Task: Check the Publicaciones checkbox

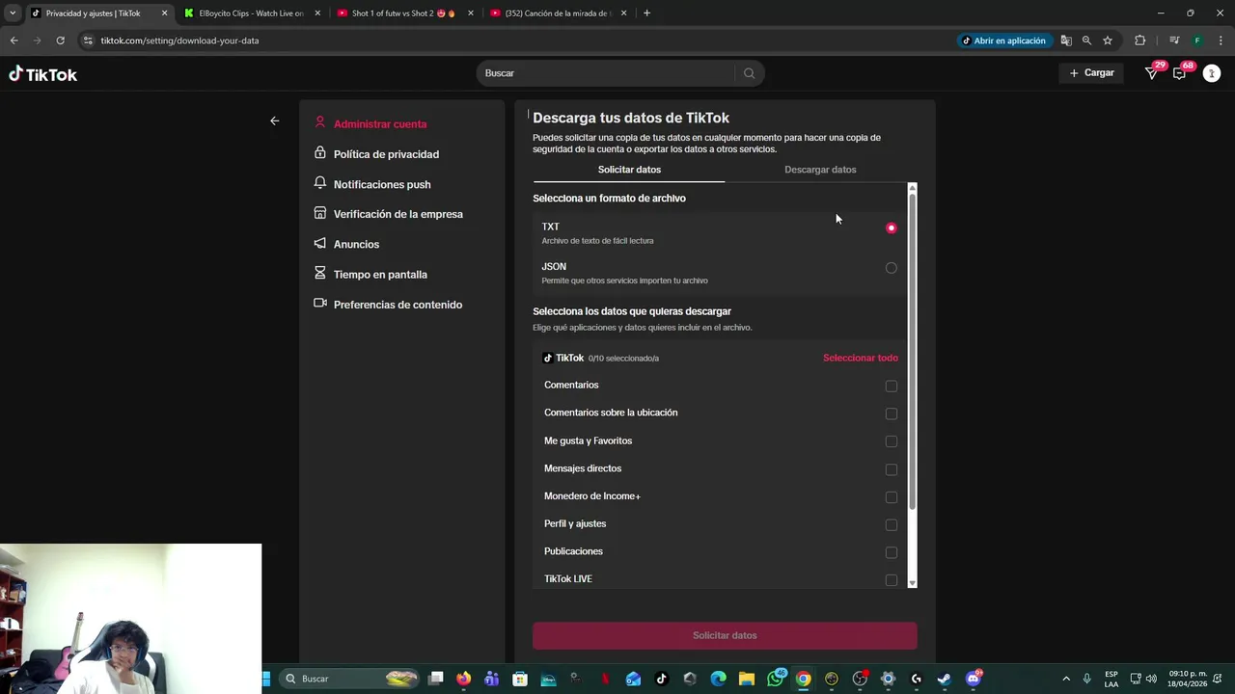Action: tap(891, 552)
